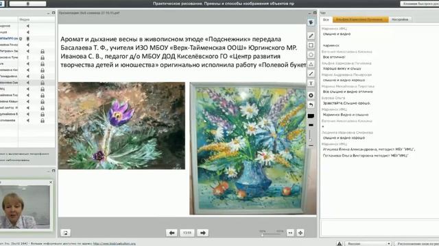This screenshot has height=246, width=439.
Task: Click the top-right video quality button
Action: 420,3
